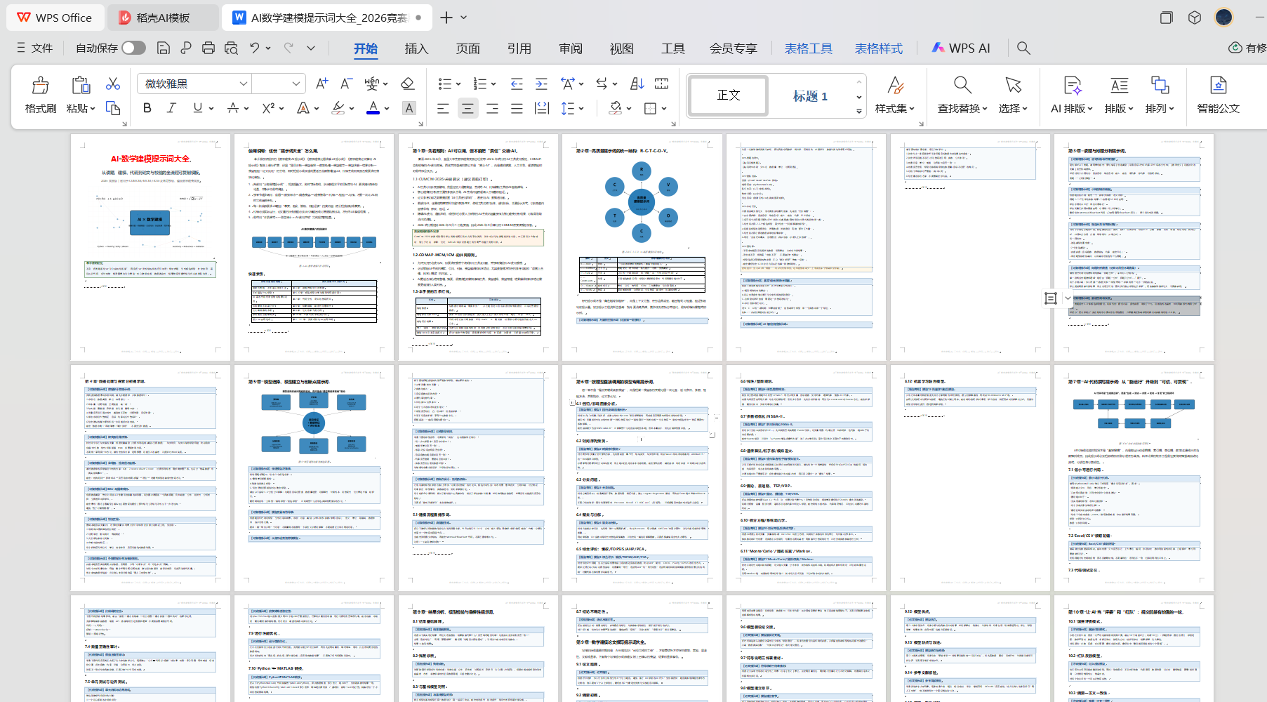Click the cube icon in title bar
The image size is (1267, 702).
pyautogui.click(x=1195, y=18)
